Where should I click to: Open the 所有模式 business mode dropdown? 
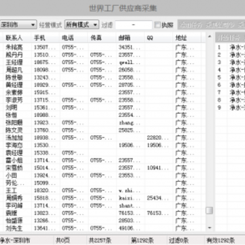coord(82,24)
